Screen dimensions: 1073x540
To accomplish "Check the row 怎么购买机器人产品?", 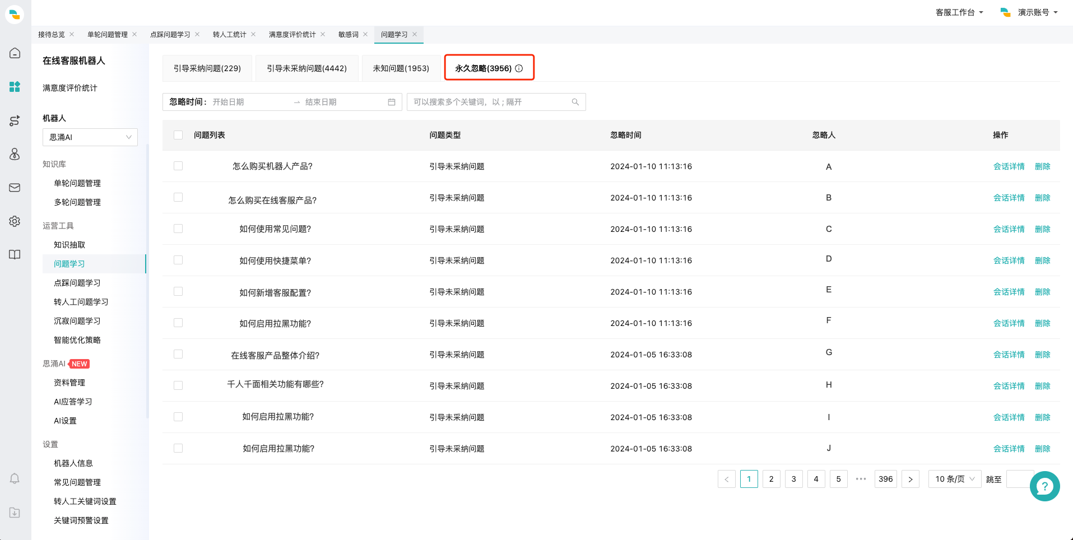I will coord(178,166).
